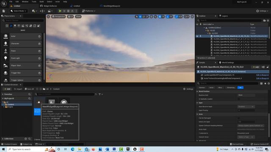Open the Build menu

click(x=41, y=2)
